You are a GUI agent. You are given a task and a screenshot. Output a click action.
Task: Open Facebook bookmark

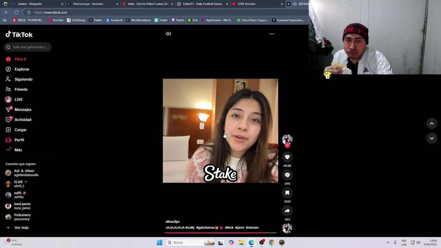tap(114, 20)
